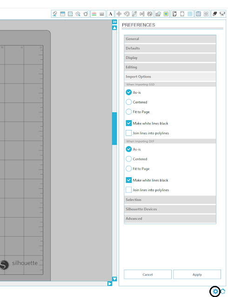
Task: Open the Text Style letter A icon
Action: point(110,14)
